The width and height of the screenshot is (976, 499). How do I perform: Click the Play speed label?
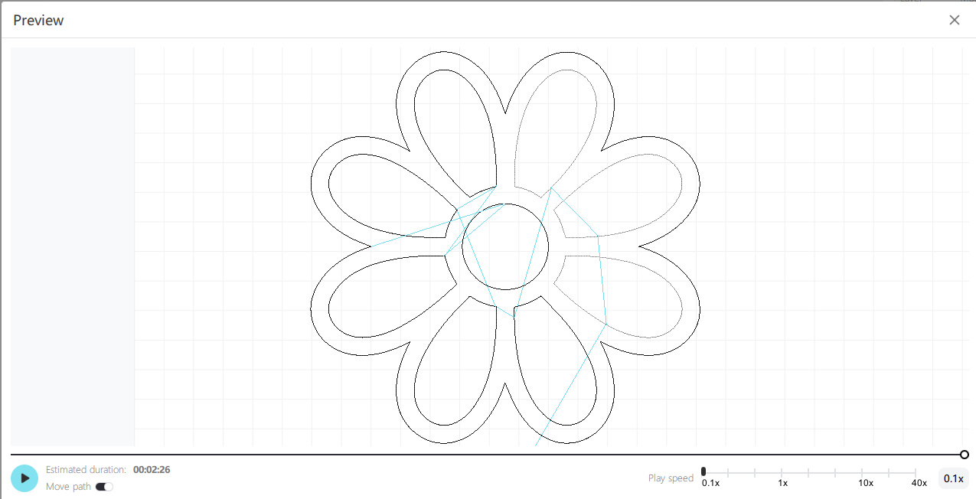670,478
